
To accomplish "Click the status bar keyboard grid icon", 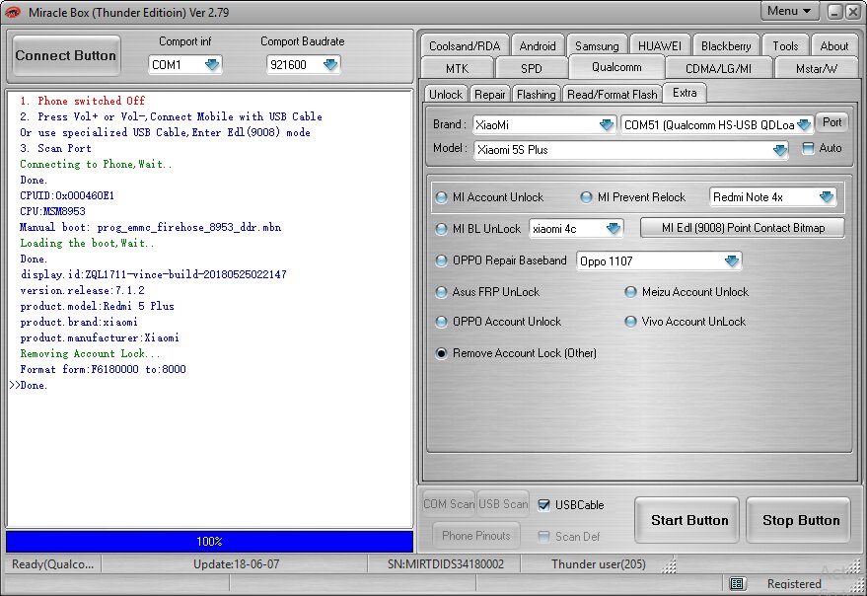I will pyautogui.click(x=737, y=583).
